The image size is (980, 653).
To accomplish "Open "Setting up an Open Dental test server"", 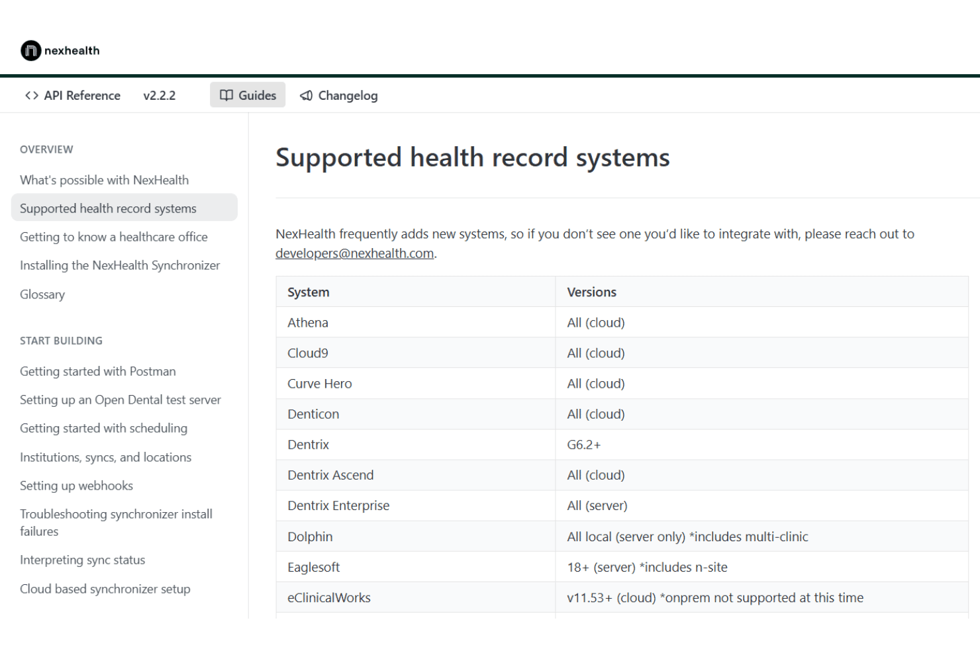I will pyautogui.click(x=121, y=400).
